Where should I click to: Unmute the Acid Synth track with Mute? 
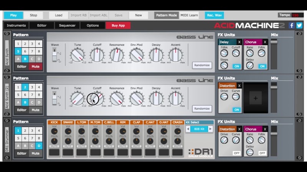click(35, 67)
